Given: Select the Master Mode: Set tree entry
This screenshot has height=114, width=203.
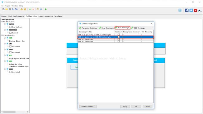Looking at the screenshot, I should [x=17, y=41].
